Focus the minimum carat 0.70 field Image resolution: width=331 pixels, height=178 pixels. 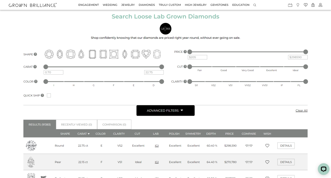53,72
